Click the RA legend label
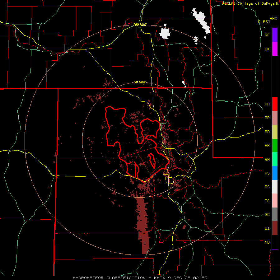This screenshot has height=280, width=280. [x=267, y=159]
